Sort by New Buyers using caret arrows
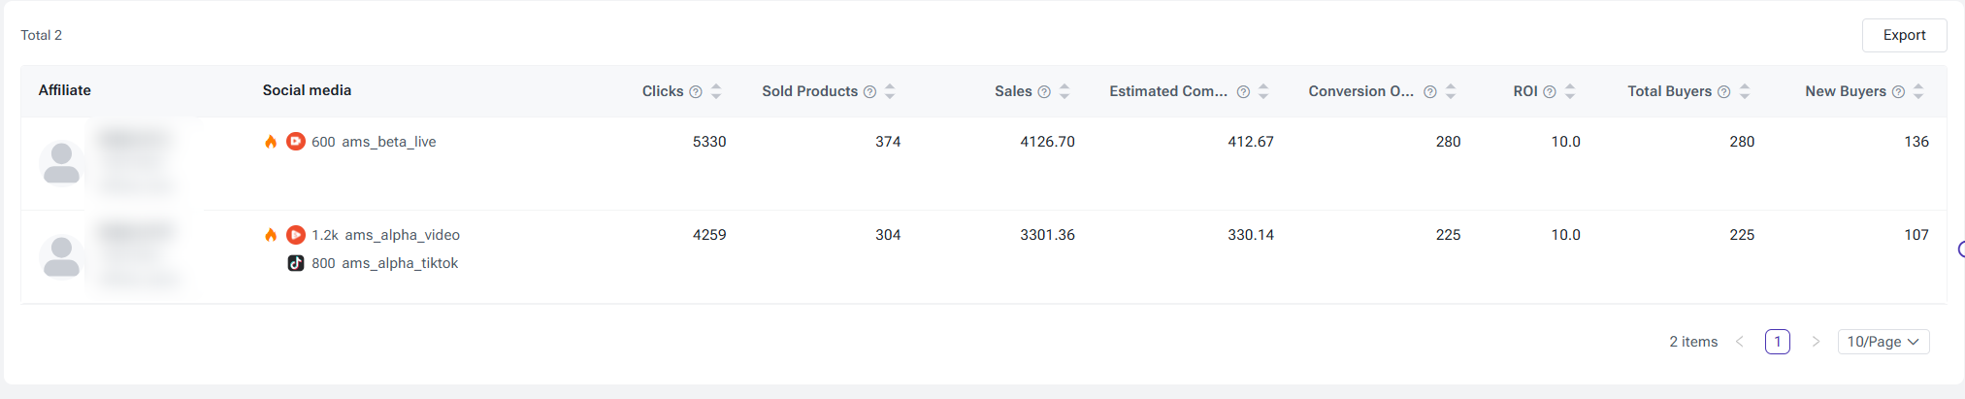Image resolution: width=1965 pixels, height=399 pixels. point(1918,91)
